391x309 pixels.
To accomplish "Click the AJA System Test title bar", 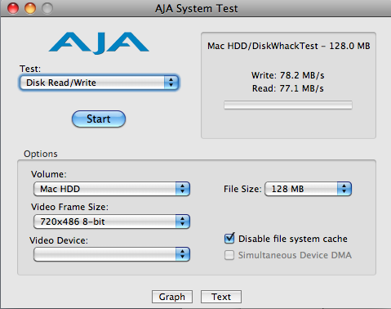I will (x=197, y=8).
